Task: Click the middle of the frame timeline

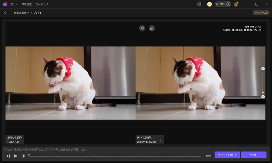Action: (115, 156)
